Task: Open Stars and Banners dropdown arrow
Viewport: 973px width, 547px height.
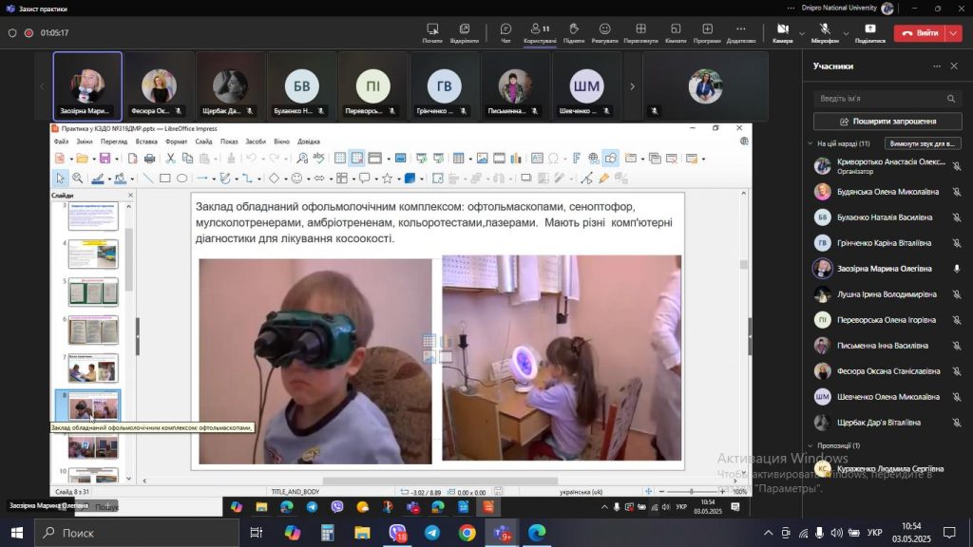Action: (398, 179)
